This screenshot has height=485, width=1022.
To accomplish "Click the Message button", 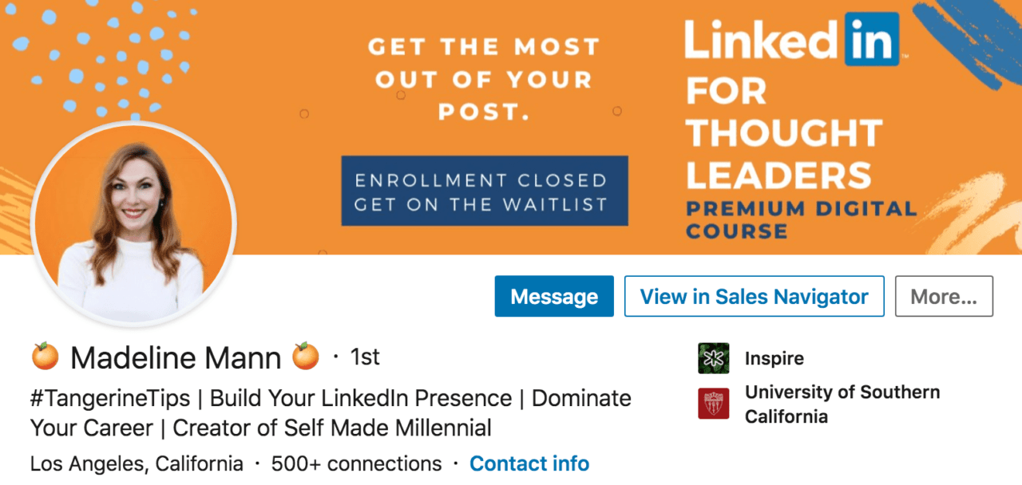I will (x=553, y=296).
